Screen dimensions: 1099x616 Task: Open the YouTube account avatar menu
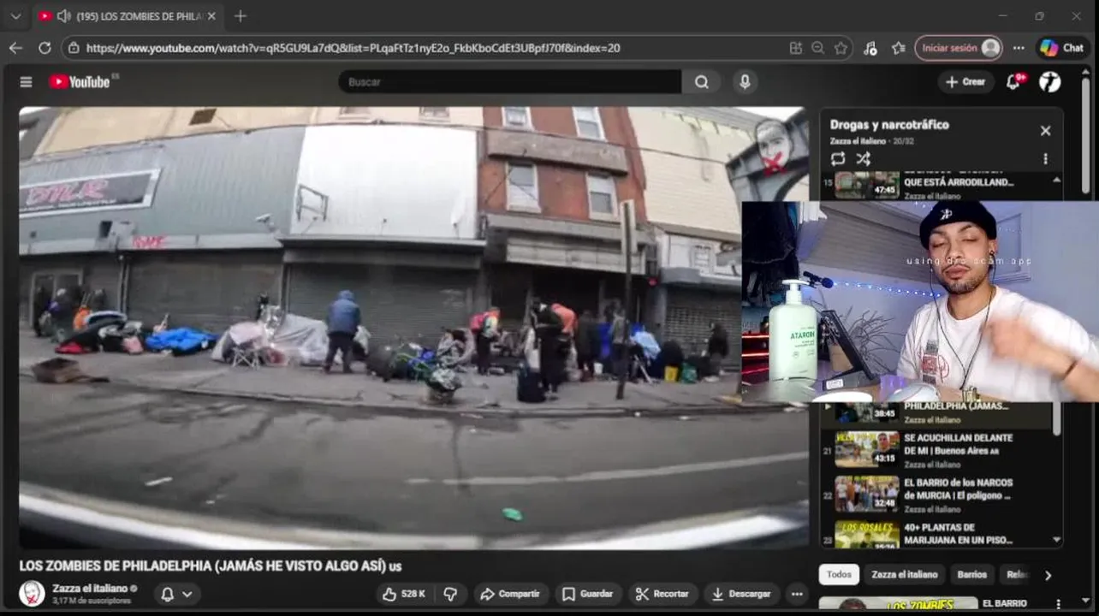tap(1050, 82)
